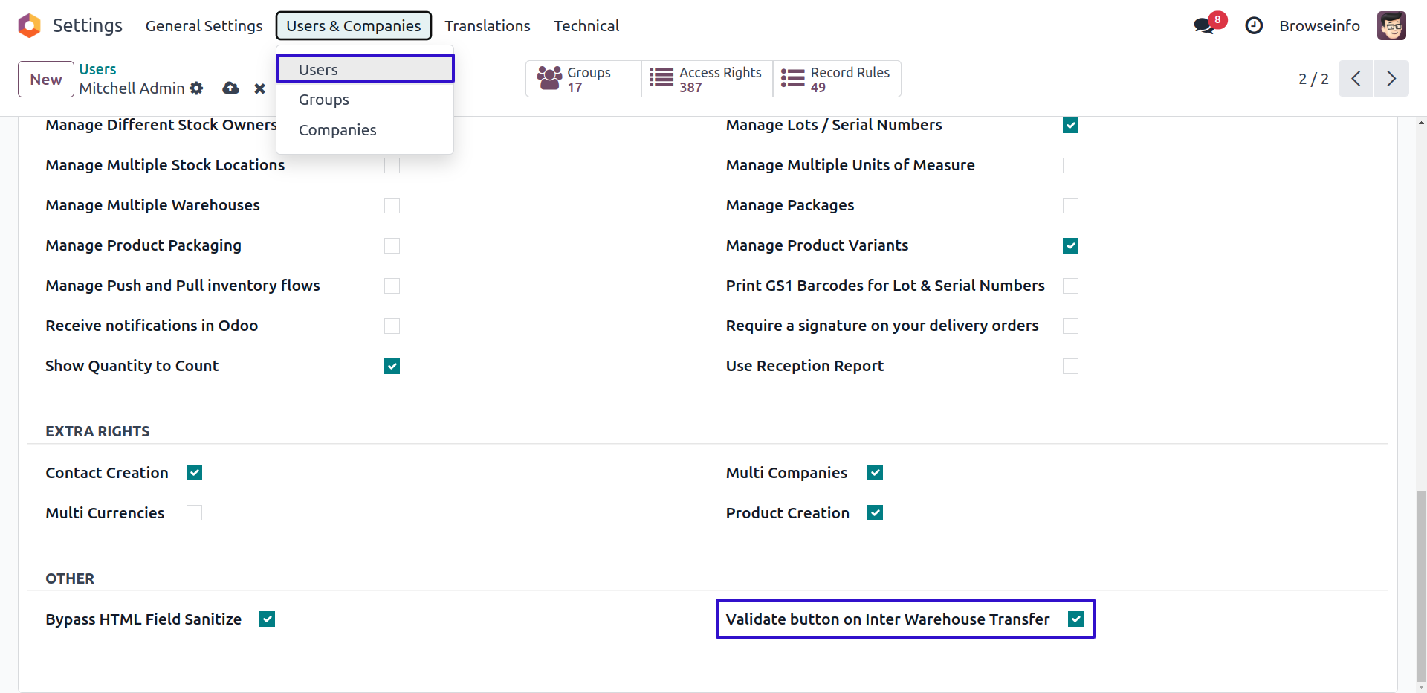Click the New button
This screenshot has height=693, width=1427.
coord(46,80)
